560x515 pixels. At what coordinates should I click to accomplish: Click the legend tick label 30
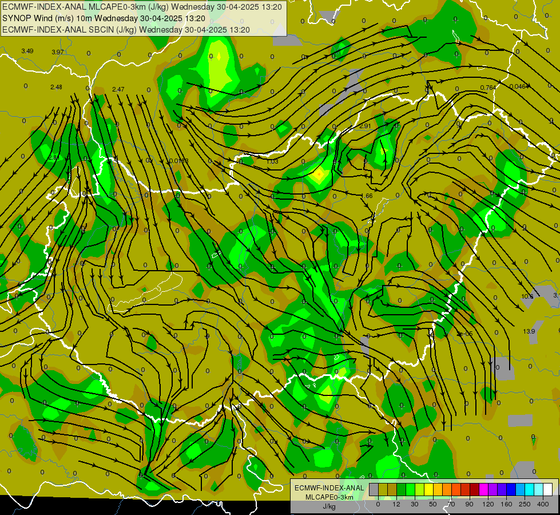[415, 504]
